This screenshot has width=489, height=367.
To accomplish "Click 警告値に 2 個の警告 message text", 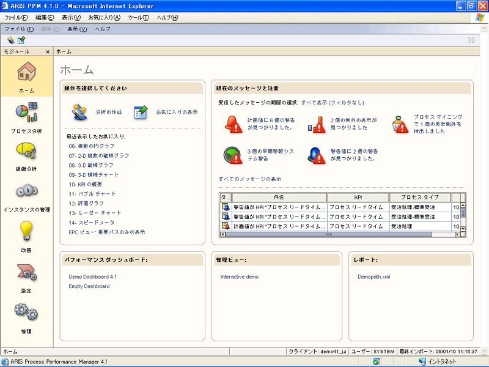I will (x=354, y=155).
